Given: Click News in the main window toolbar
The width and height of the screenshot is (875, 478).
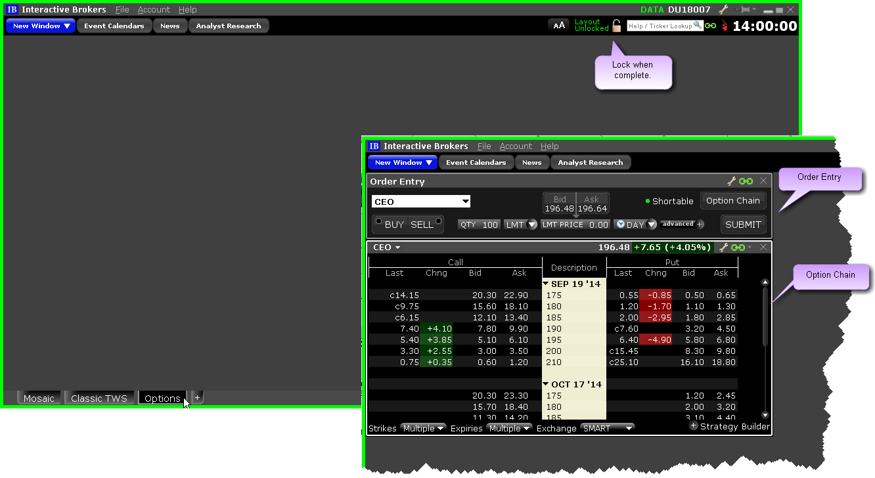Looking at the screenshot, I should [170, 26].
